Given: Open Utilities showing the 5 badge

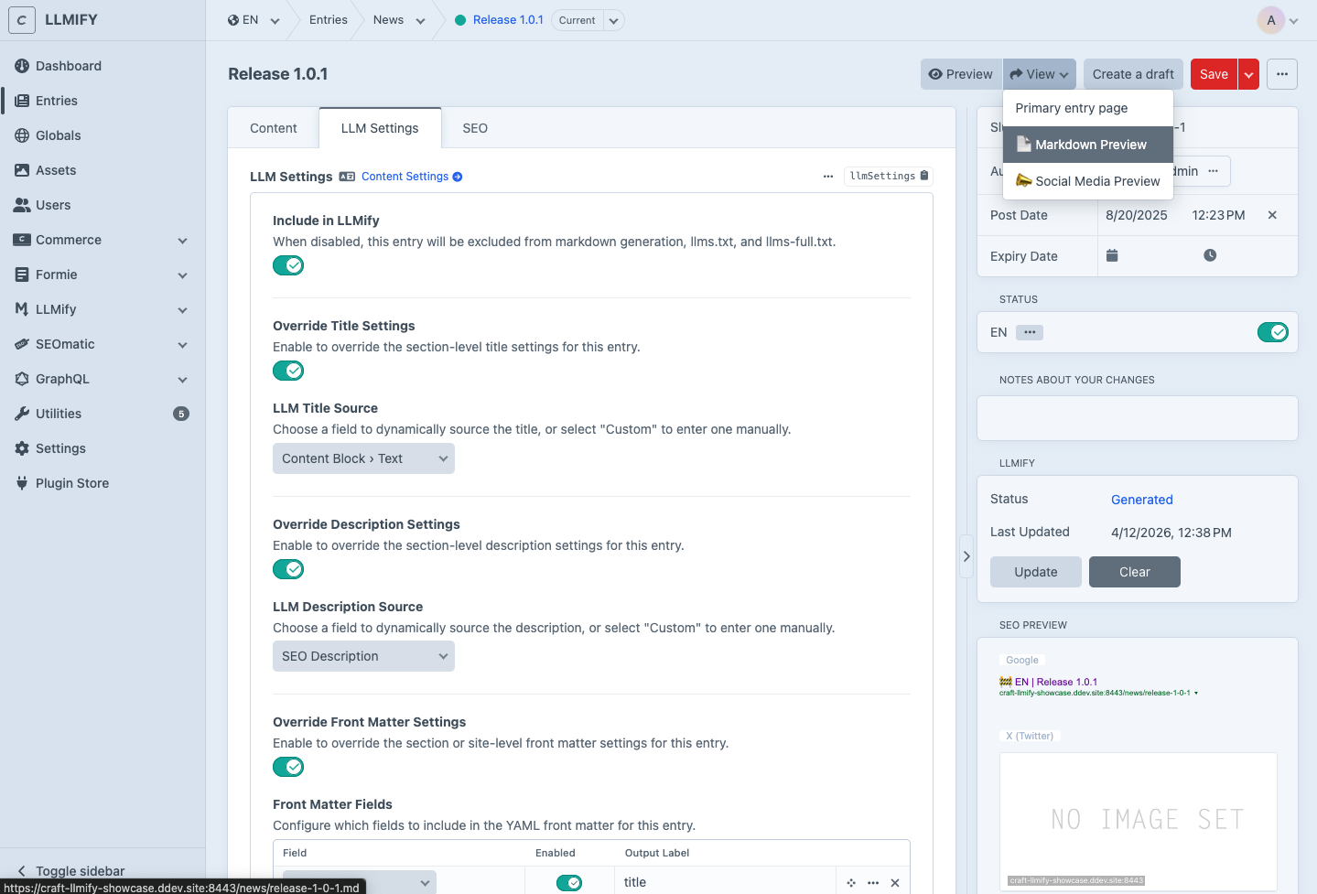Looking at the screenshot, I should [x=60, y=413].
